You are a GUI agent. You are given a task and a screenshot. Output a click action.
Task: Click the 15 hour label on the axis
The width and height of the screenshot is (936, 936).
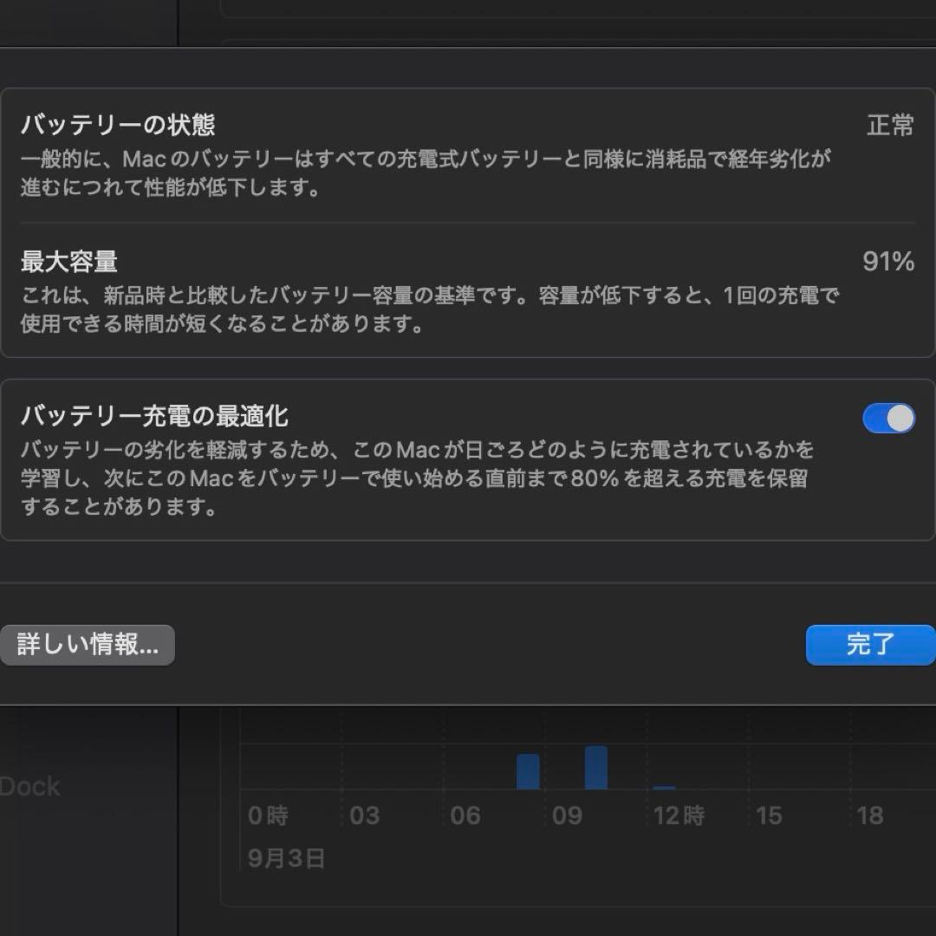point(769,815)
